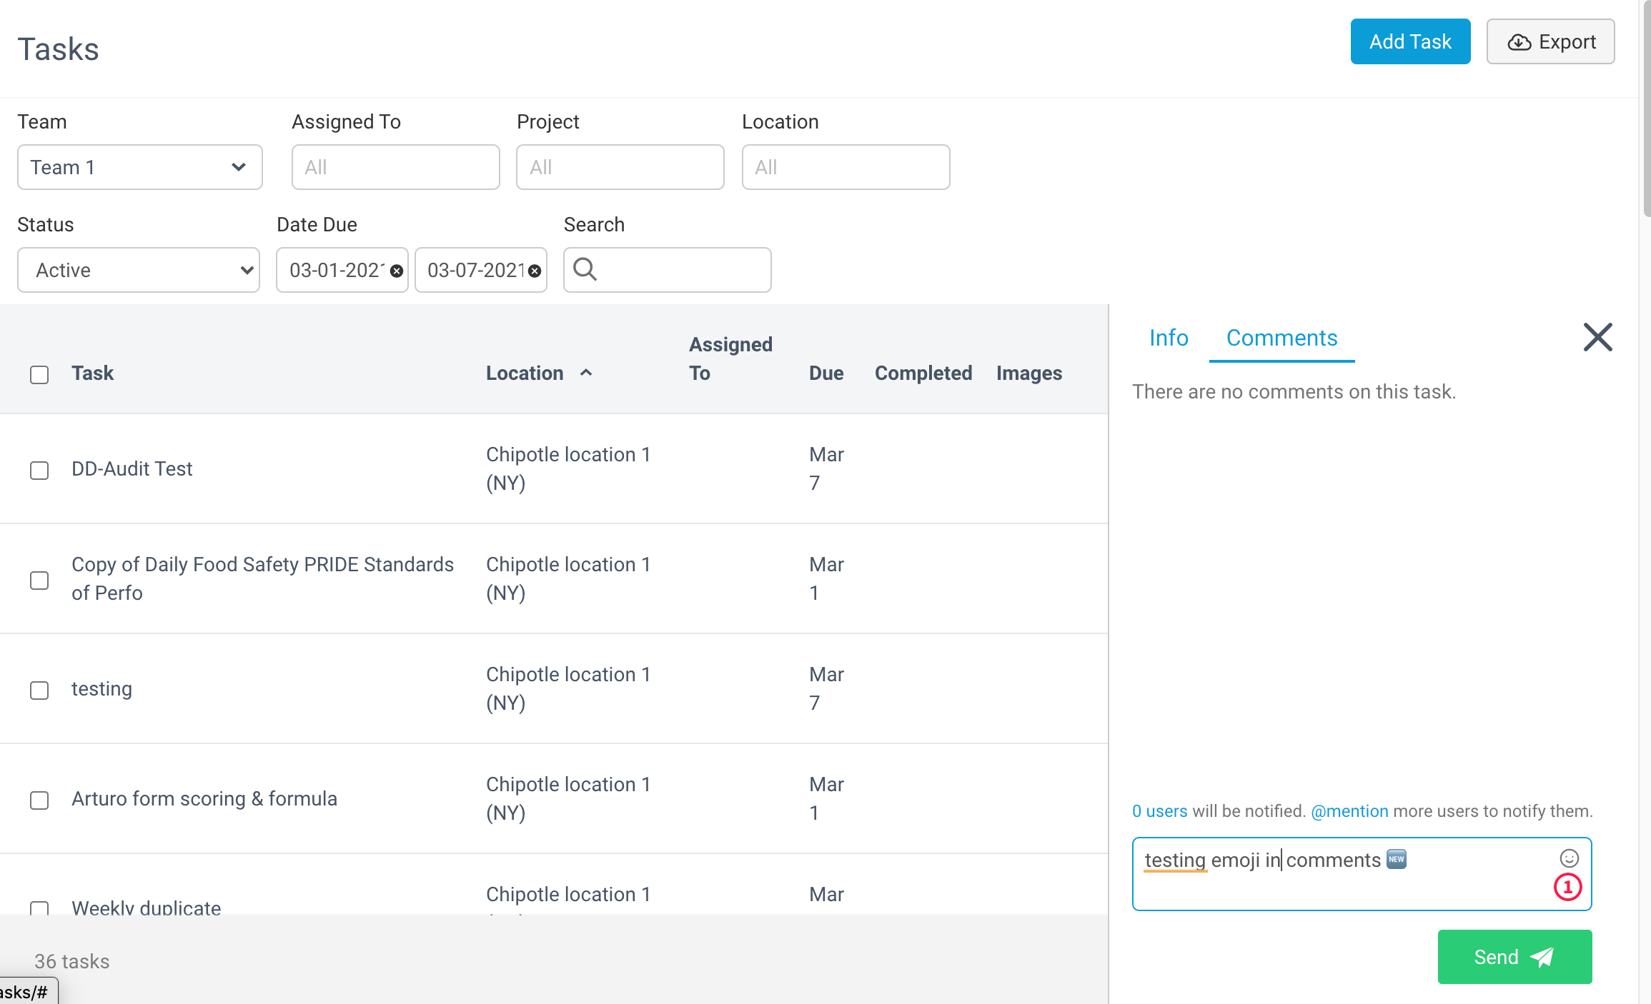Click the Add Task button

click(x=1409, y=41)
